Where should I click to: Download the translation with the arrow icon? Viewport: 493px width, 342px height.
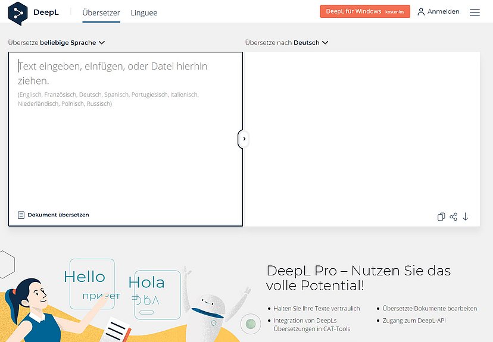pyautogui.click(x=466, y=217)
